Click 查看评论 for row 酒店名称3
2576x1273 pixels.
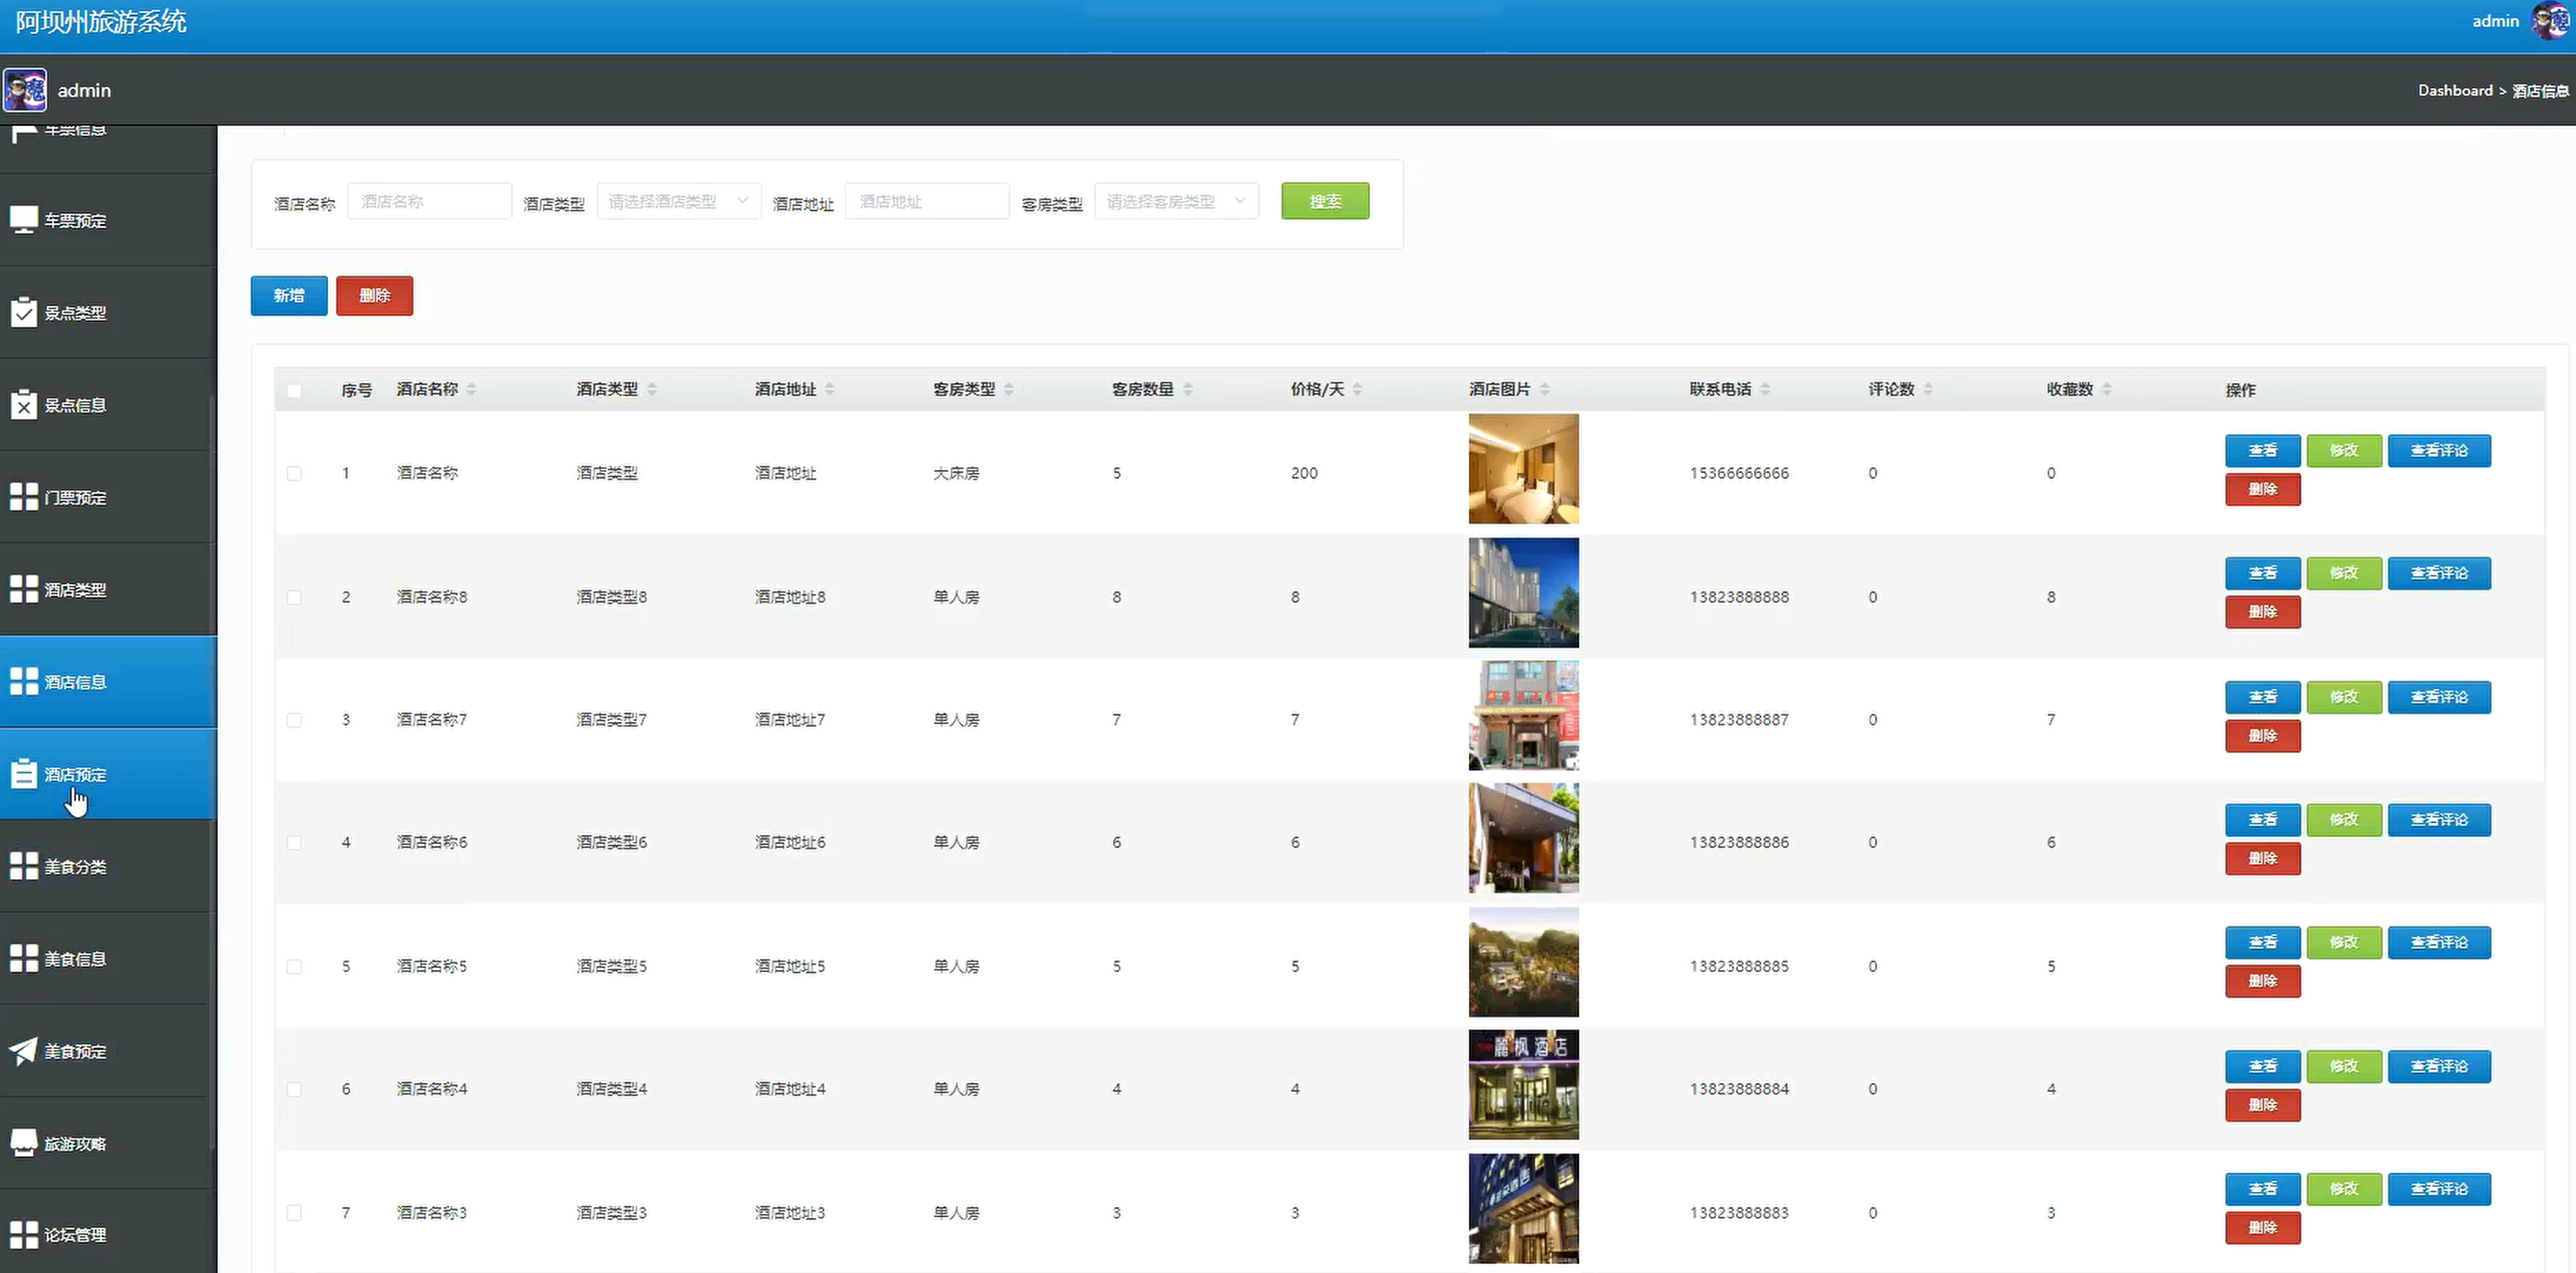click(x=2439, y=1189)
